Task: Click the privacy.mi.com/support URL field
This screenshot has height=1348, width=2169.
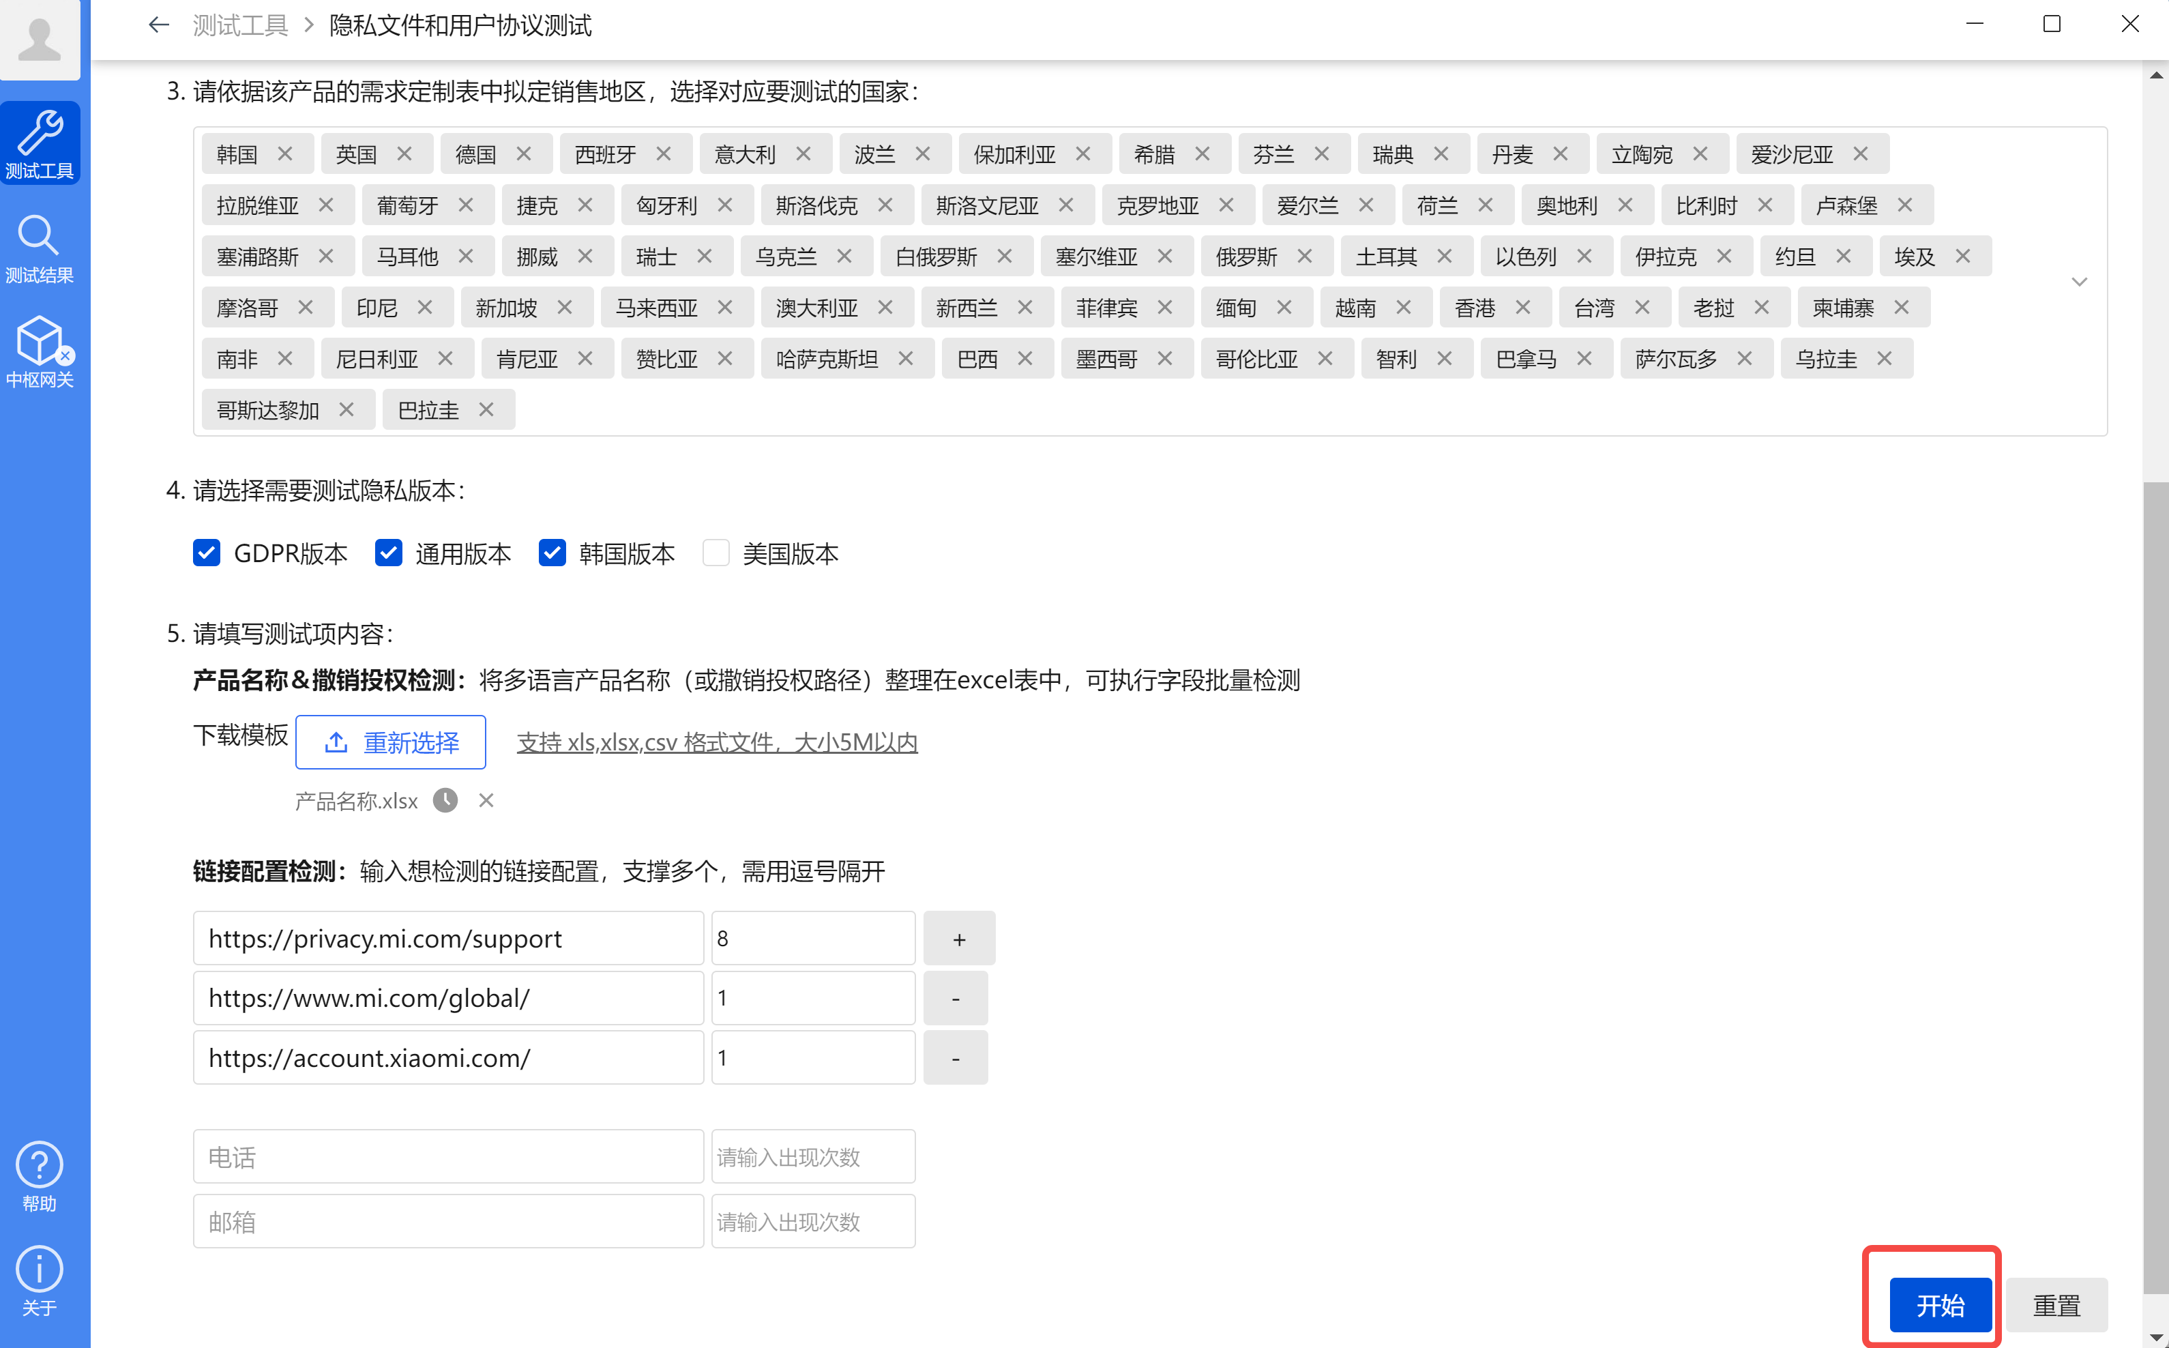Action: (448, 939)
